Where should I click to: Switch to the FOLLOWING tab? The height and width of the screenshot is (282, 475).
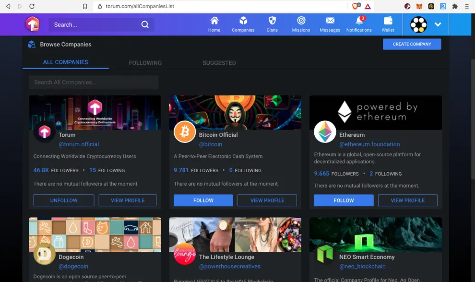pos(145,63)
